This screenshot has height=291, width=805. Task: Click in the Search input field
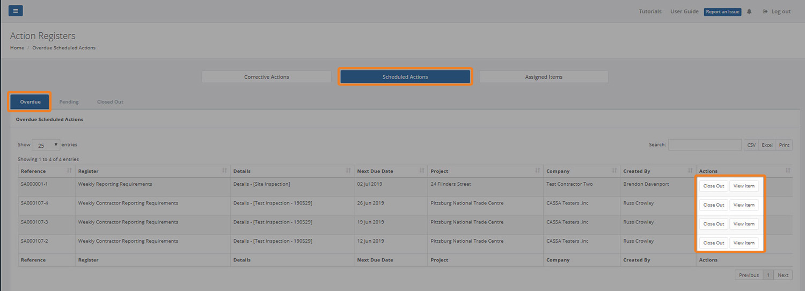pos(705,145)
